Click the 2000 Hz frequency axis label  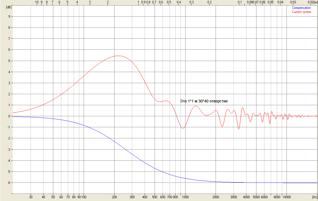click(x=216, y=197)
